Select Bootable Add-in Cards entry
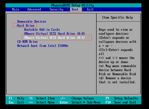Image resolution: width=149 pixels, height=109 pixels. 42,29
